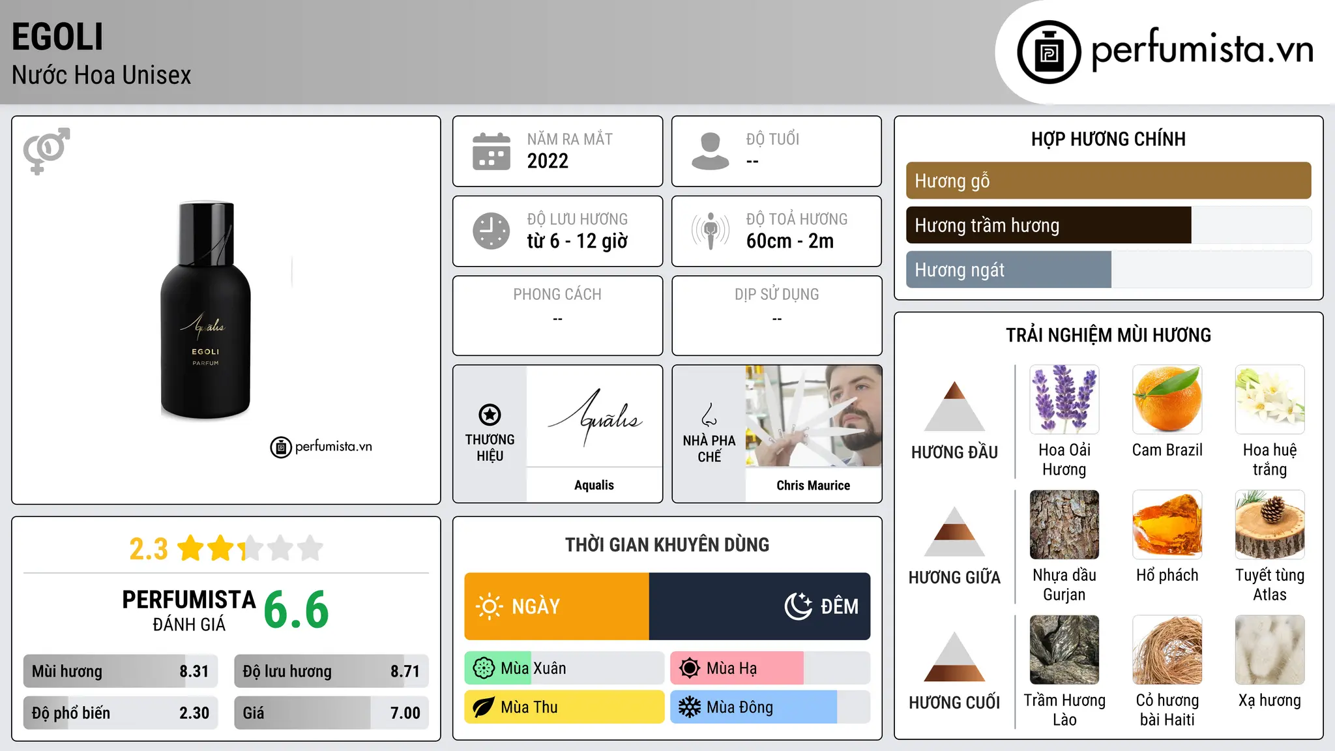The width and height of the screenshot is (1335, 751).
Task: Open the Hoa Oải Hương lavender note image
Action: [x=1064, y=400]
